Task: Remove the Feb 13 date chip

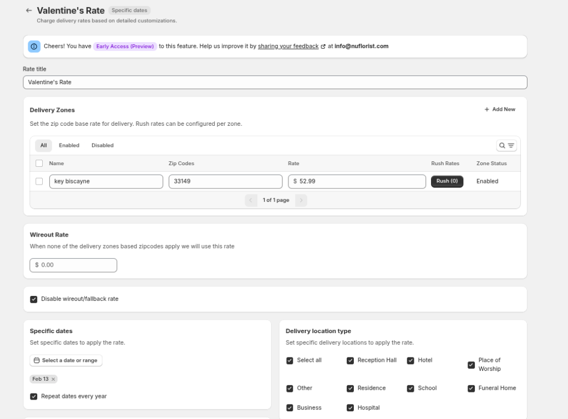Action: tap(53, 379)
